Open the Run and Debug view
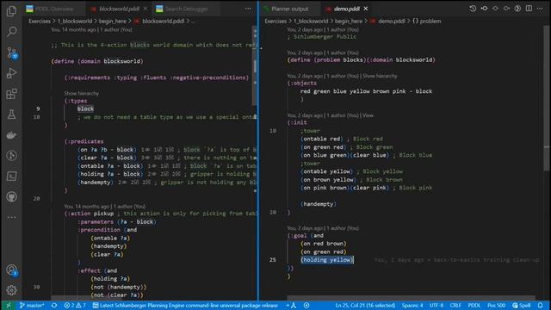Image resolution: width=551 pixels, height=310 pixels. (11, 73)
